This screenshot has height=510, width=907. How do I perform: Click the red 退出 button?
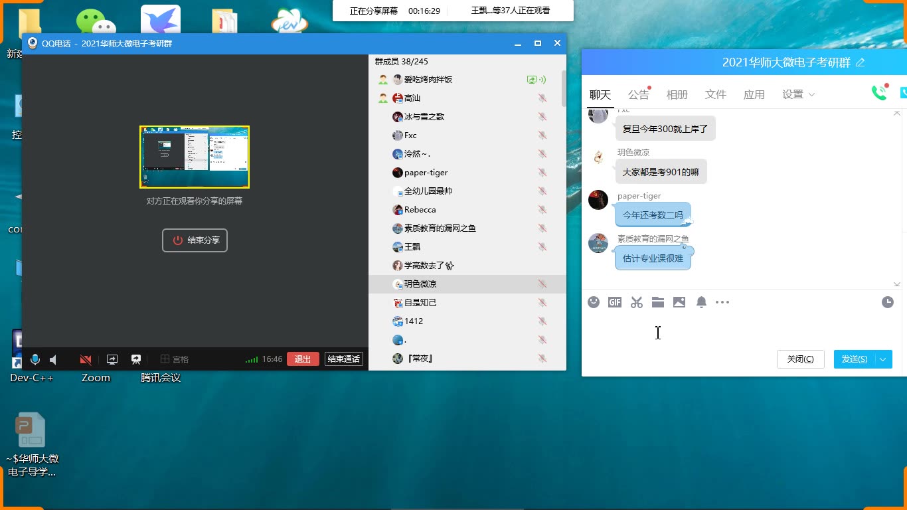(303, 359)
